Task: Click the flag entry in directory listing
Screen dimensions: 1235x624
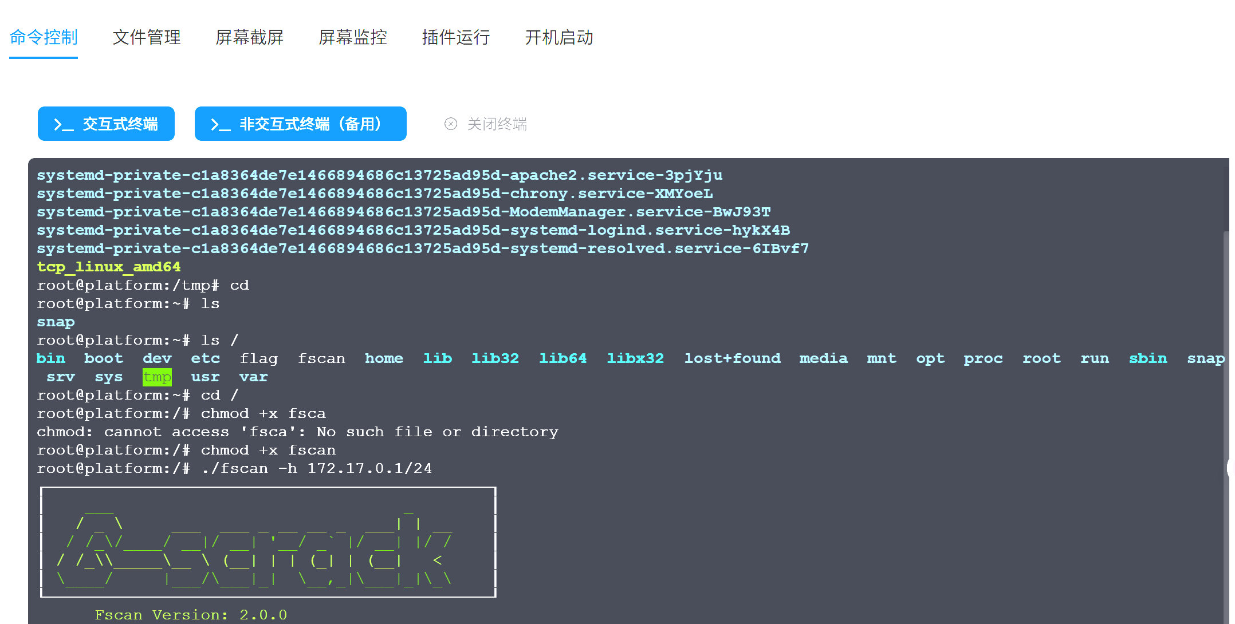Action: (x=258, y=358)
